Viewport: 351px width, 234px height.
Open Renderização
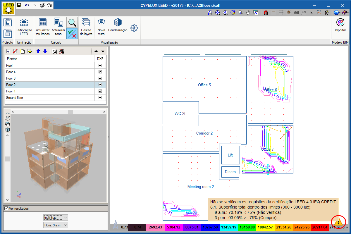118,25
